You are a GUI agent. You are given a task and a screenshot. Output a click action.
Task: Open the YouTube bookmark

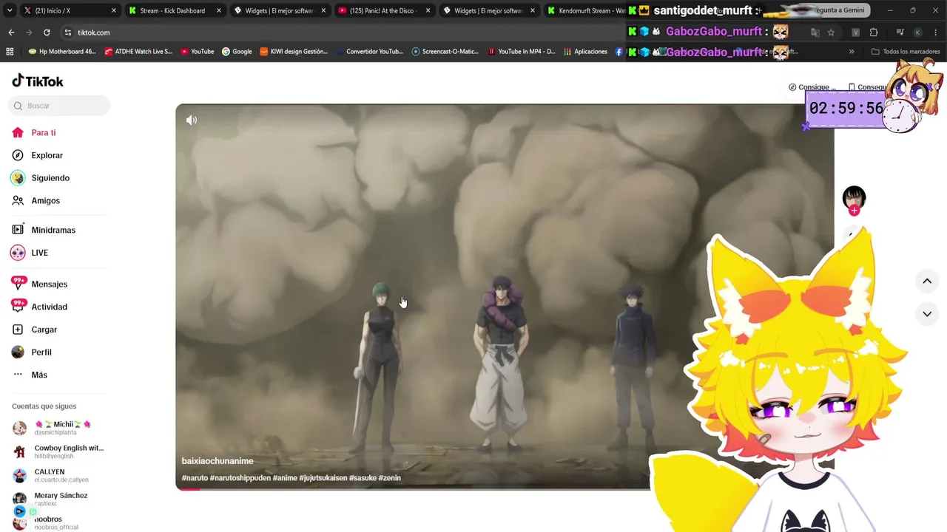(x=198, y=52)
